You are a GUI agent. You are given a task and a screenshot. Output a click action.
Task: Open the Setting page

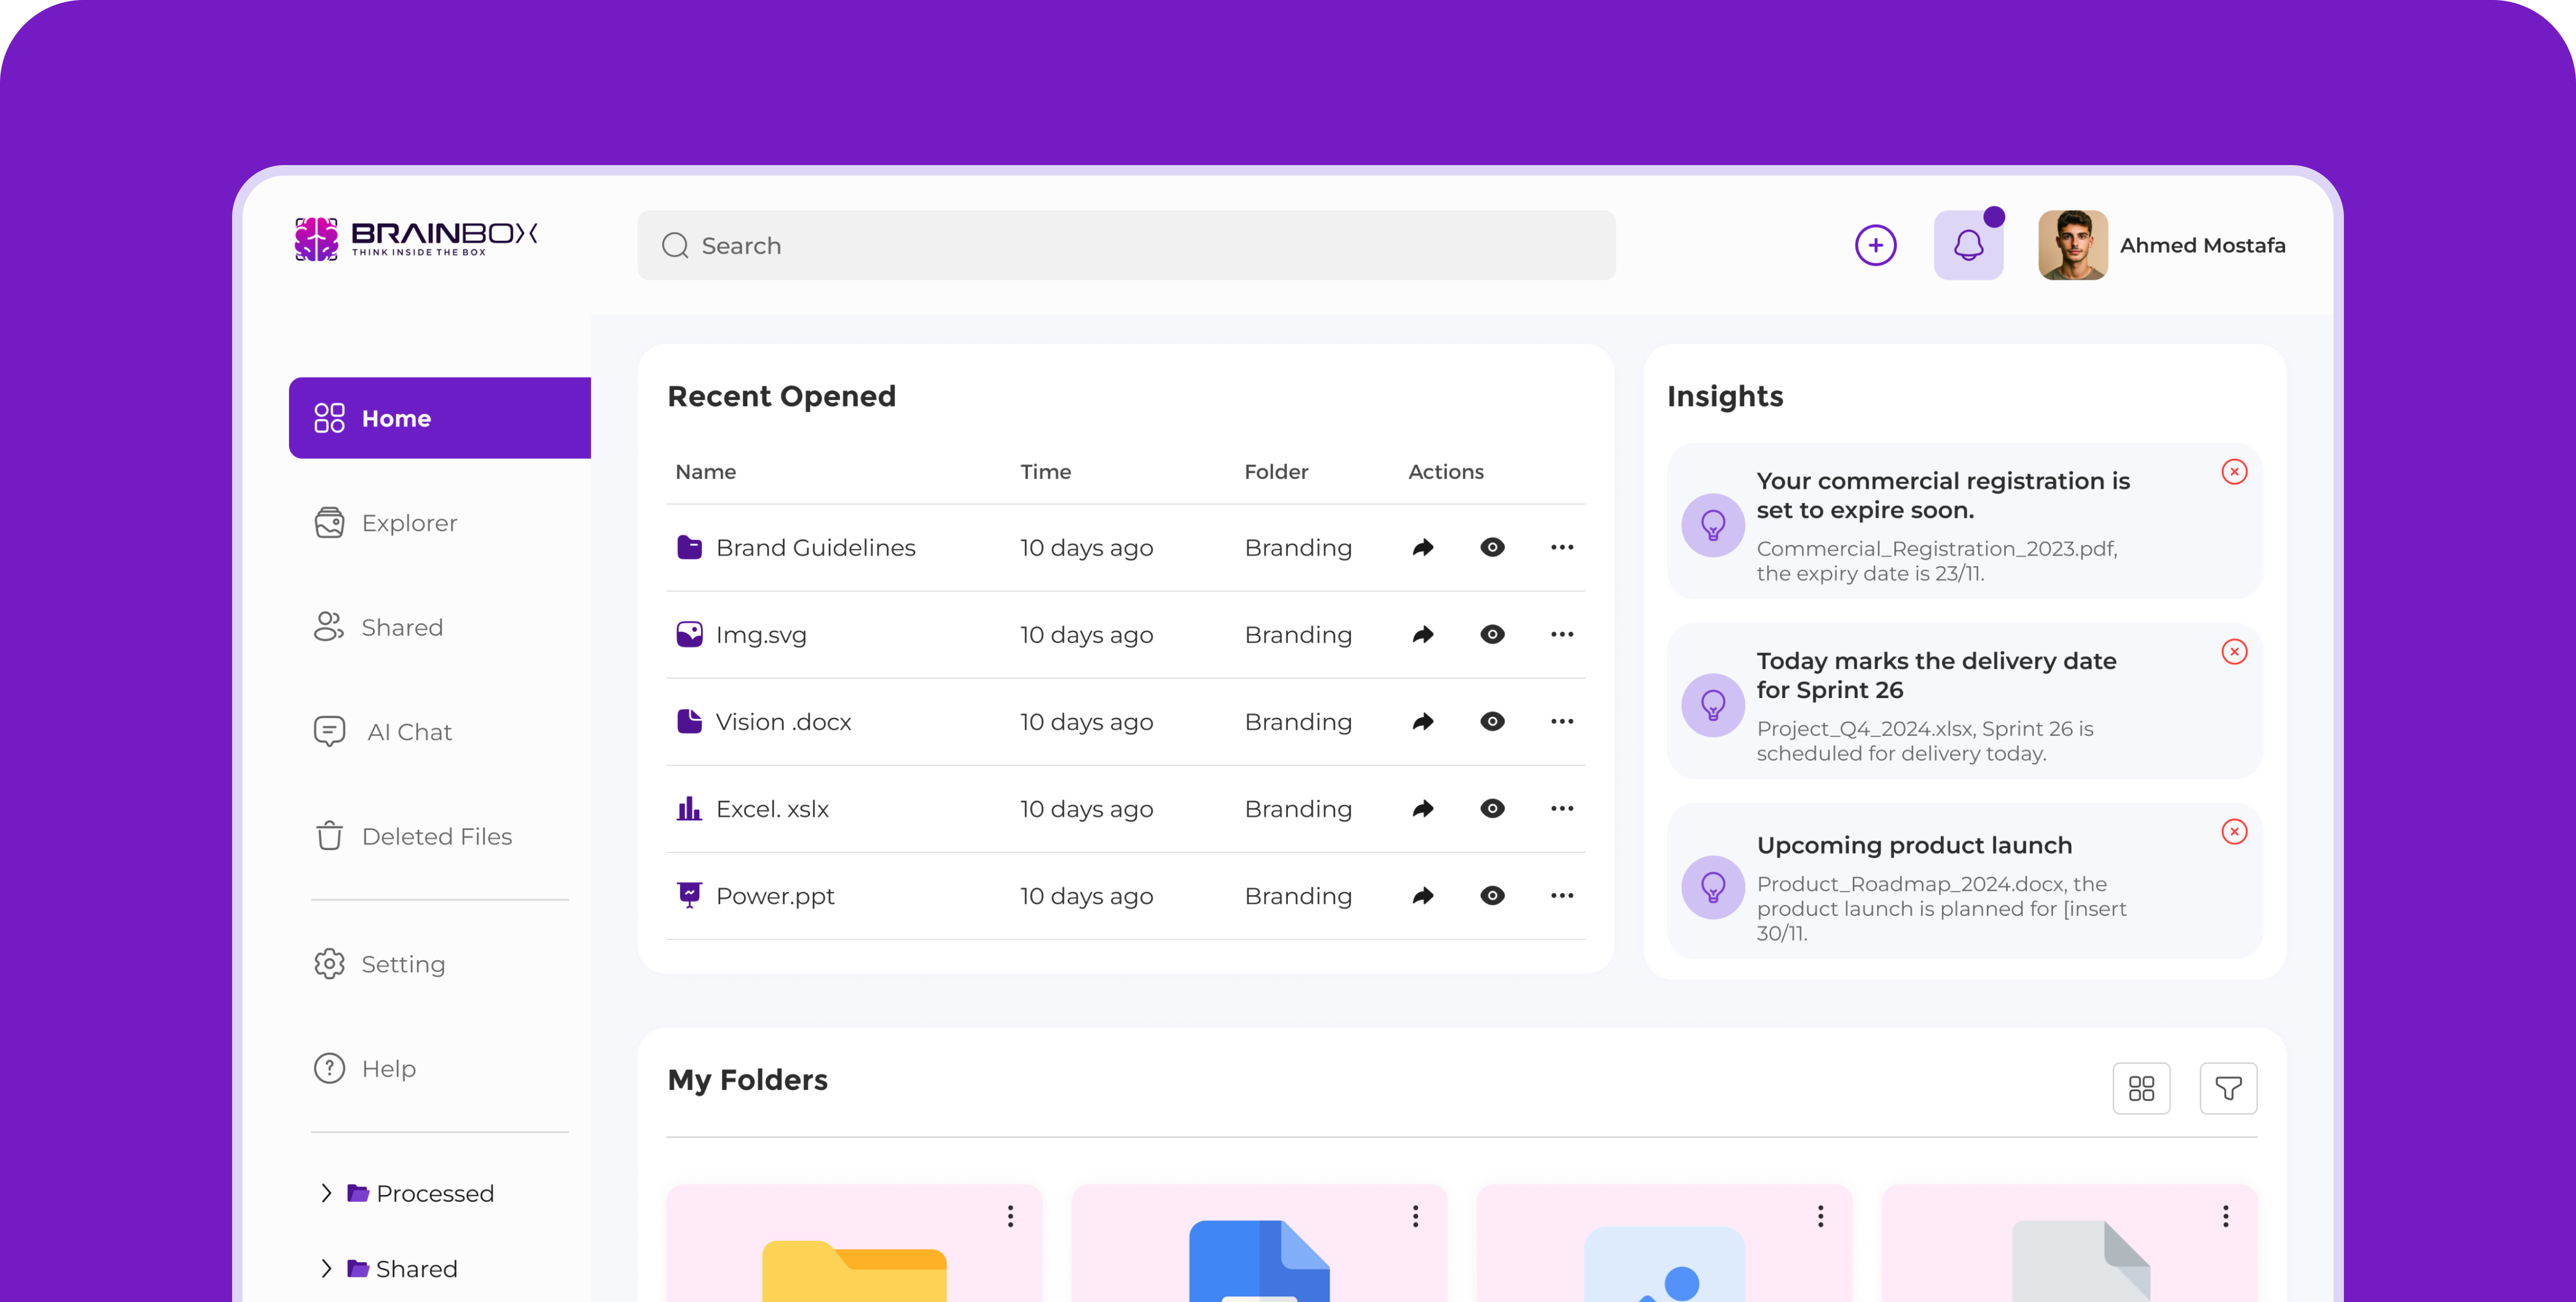click(380, 964)
